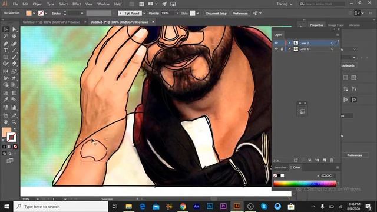Click the Document Setup button
The image size is (377, 212).
coord(216,13)
